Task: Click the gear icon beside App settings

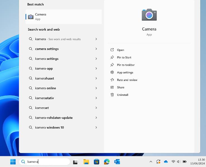Action: click(112, 72)
